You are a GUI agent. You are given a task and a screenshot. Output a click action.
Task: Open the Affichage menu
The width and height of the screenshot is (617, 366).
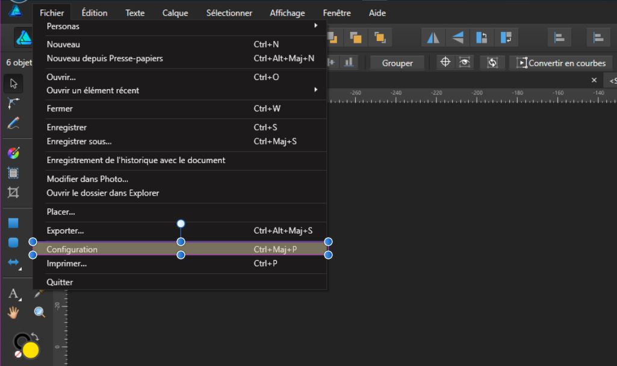pos(287,13)
